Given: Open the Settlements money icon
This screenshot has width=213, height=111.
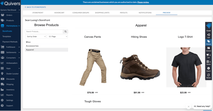Looking at the screenshot, I should (x=2, y=52).
